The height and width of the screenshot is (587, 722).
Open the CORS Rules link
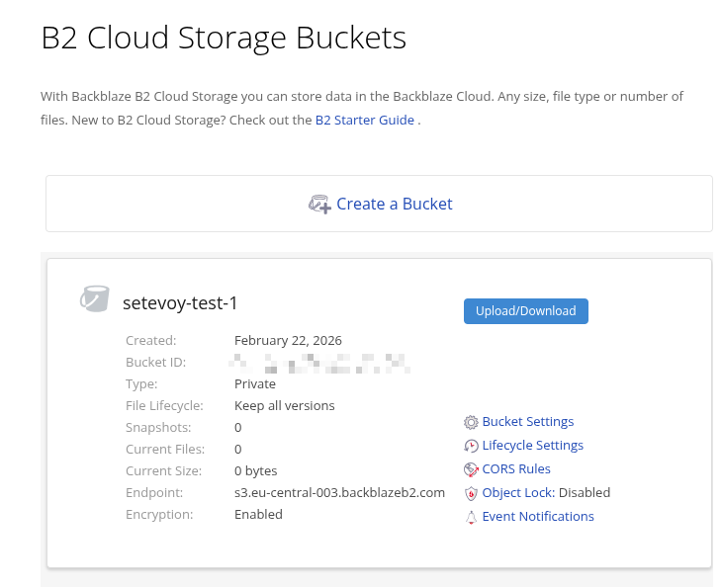click(x=516, y=469)
